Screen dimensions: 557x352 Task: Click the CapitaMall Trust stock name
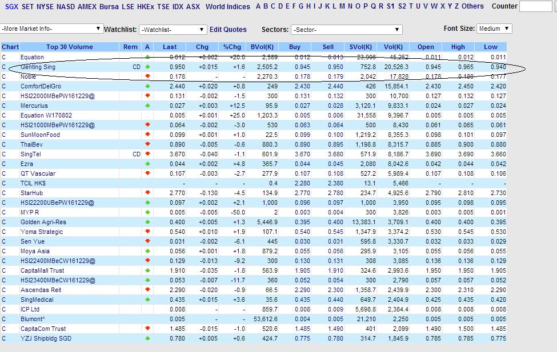(42, 271)
